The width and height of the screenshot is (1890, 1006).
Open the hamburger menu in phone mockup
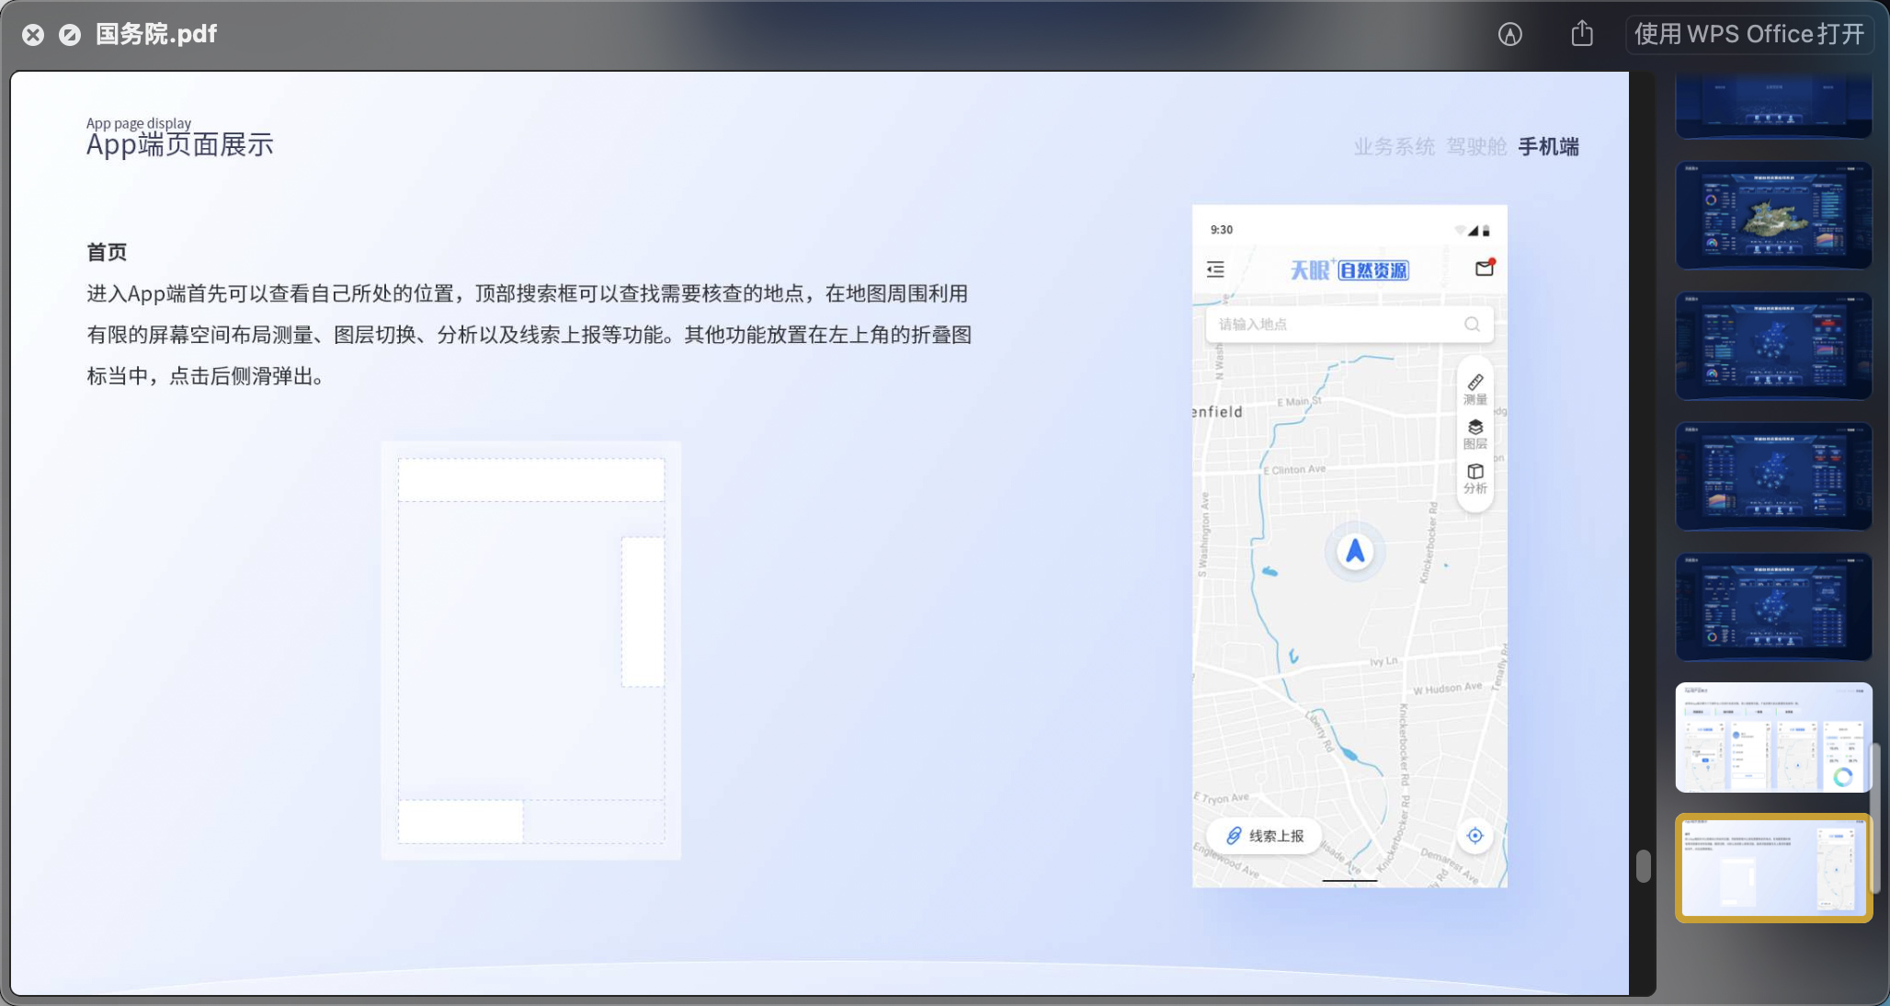(1215, 269)
